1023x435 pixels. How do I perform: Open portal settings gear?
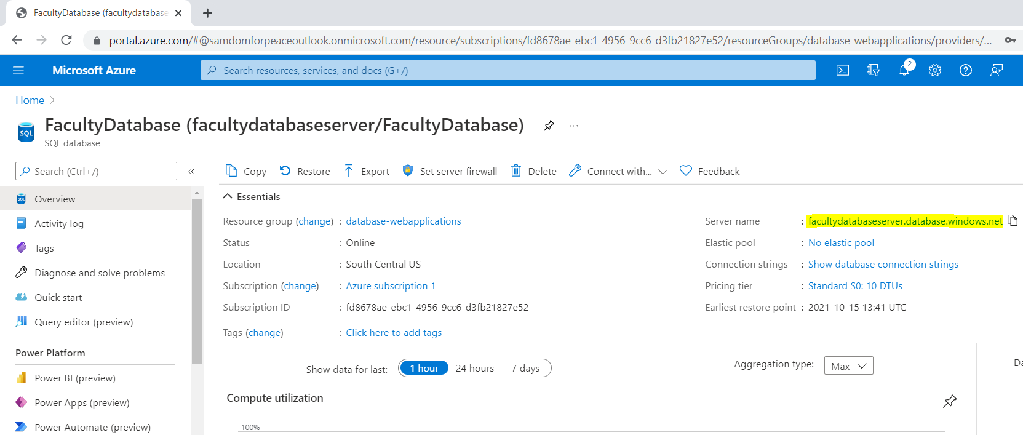[935, 70]
